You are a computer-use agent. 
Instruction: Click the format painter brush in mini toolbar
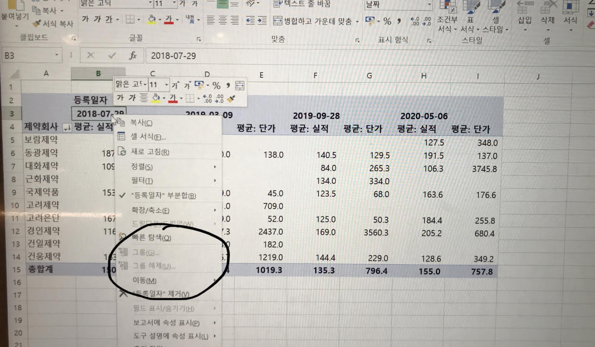pos(231,99)
